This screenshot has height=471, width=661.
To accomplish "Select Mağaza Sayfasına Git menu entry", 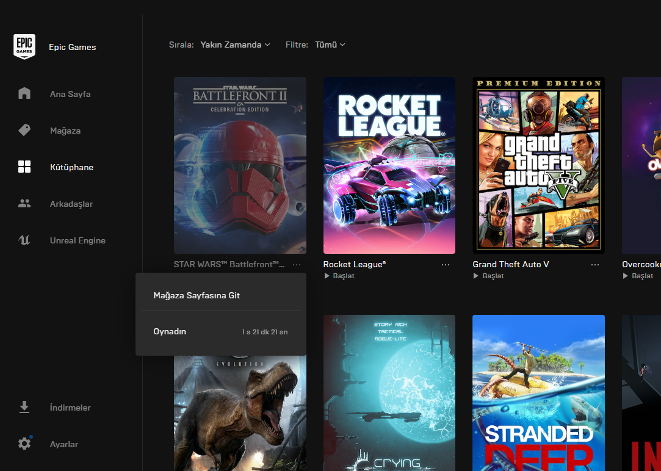I will [221, 295].
